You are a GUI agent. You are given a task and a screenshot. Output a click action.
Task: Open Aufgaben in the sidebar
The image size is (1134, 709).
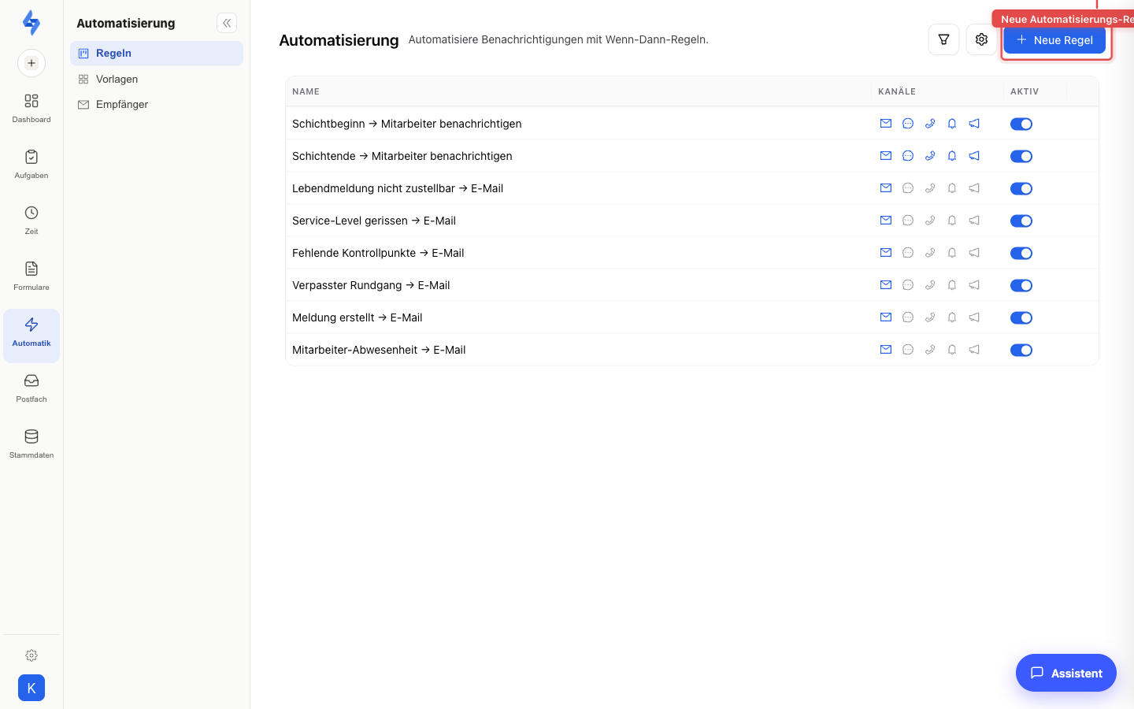[x=31, y=164]
